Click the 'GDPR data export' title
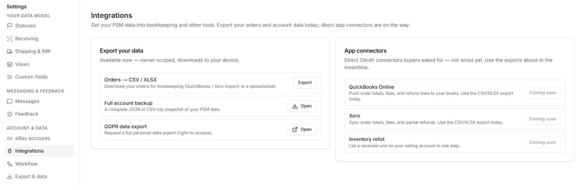This screenshot has width=578, height=190. coord(125,126)
